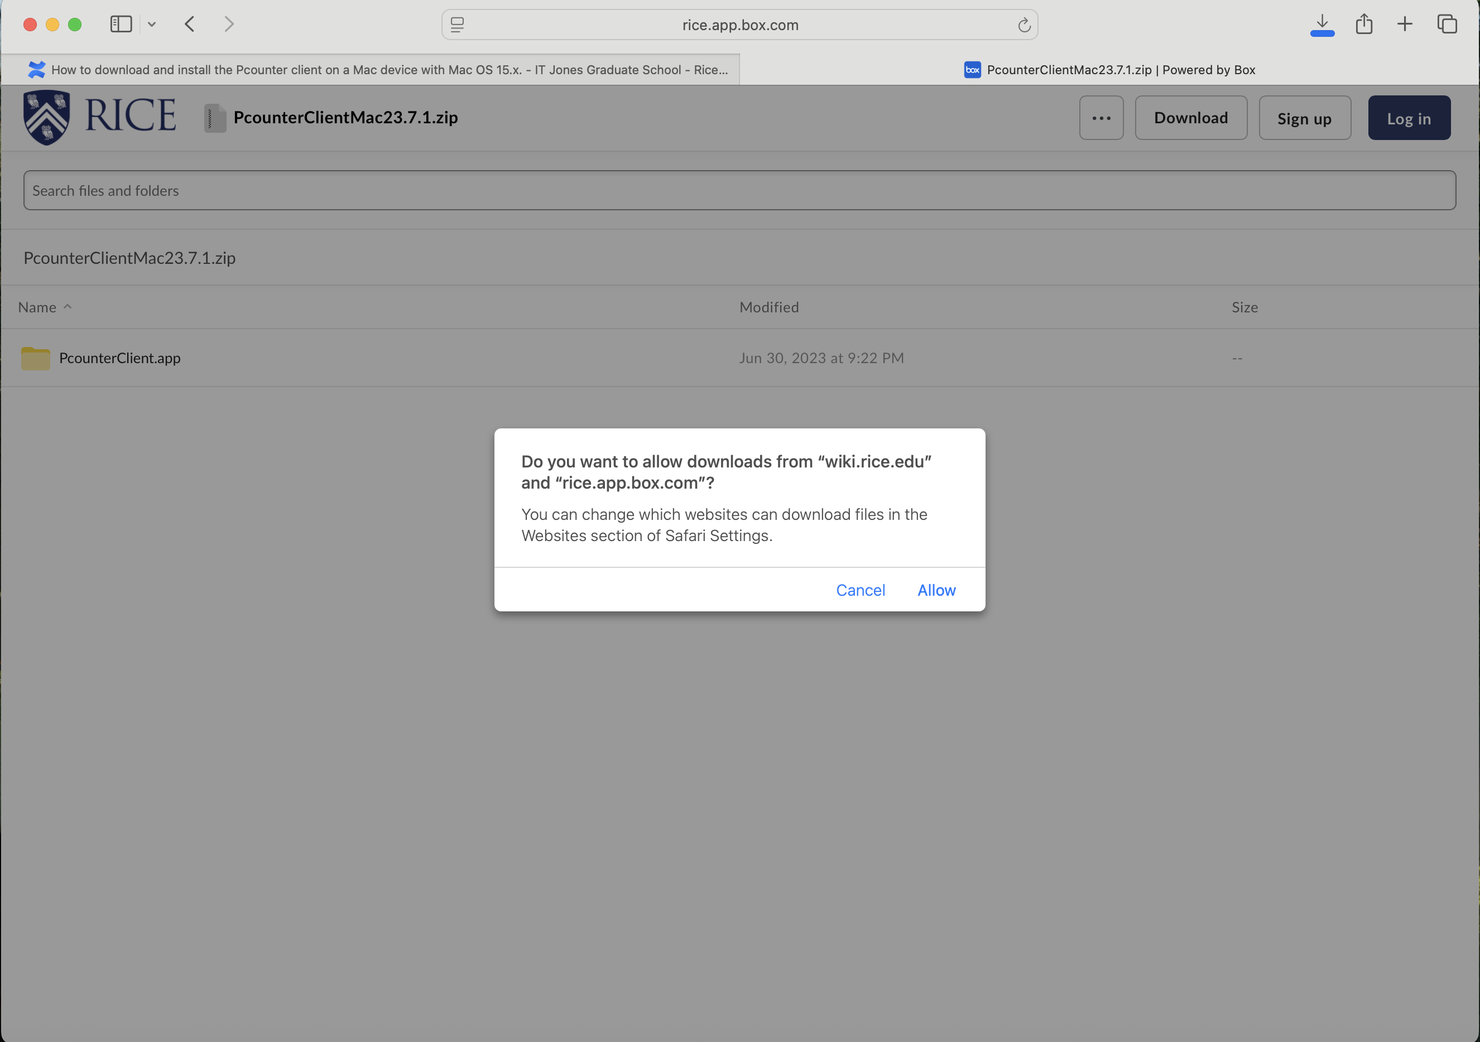Click Cancel in the downloads dialog
The height and width of the screenshot is (1042, 1480).
860,590
